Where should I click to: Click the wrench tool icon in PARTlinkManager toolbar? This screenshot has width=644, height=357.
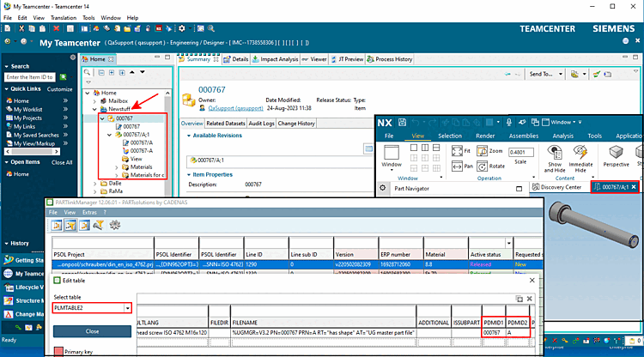tap(99, 225)
